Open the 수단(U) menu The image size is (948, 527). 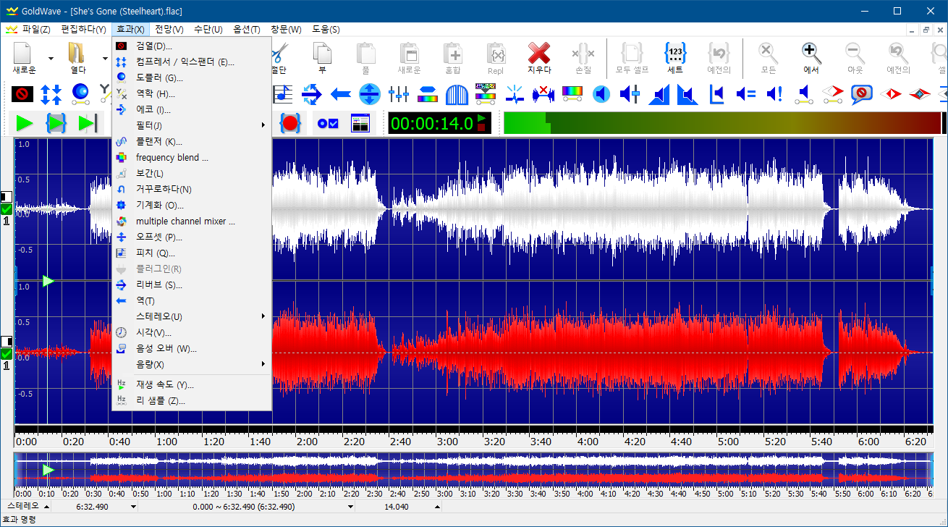208,29
